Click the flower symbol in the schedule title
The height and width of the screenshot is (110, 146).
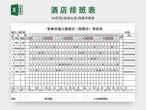(x=52, y=29)
